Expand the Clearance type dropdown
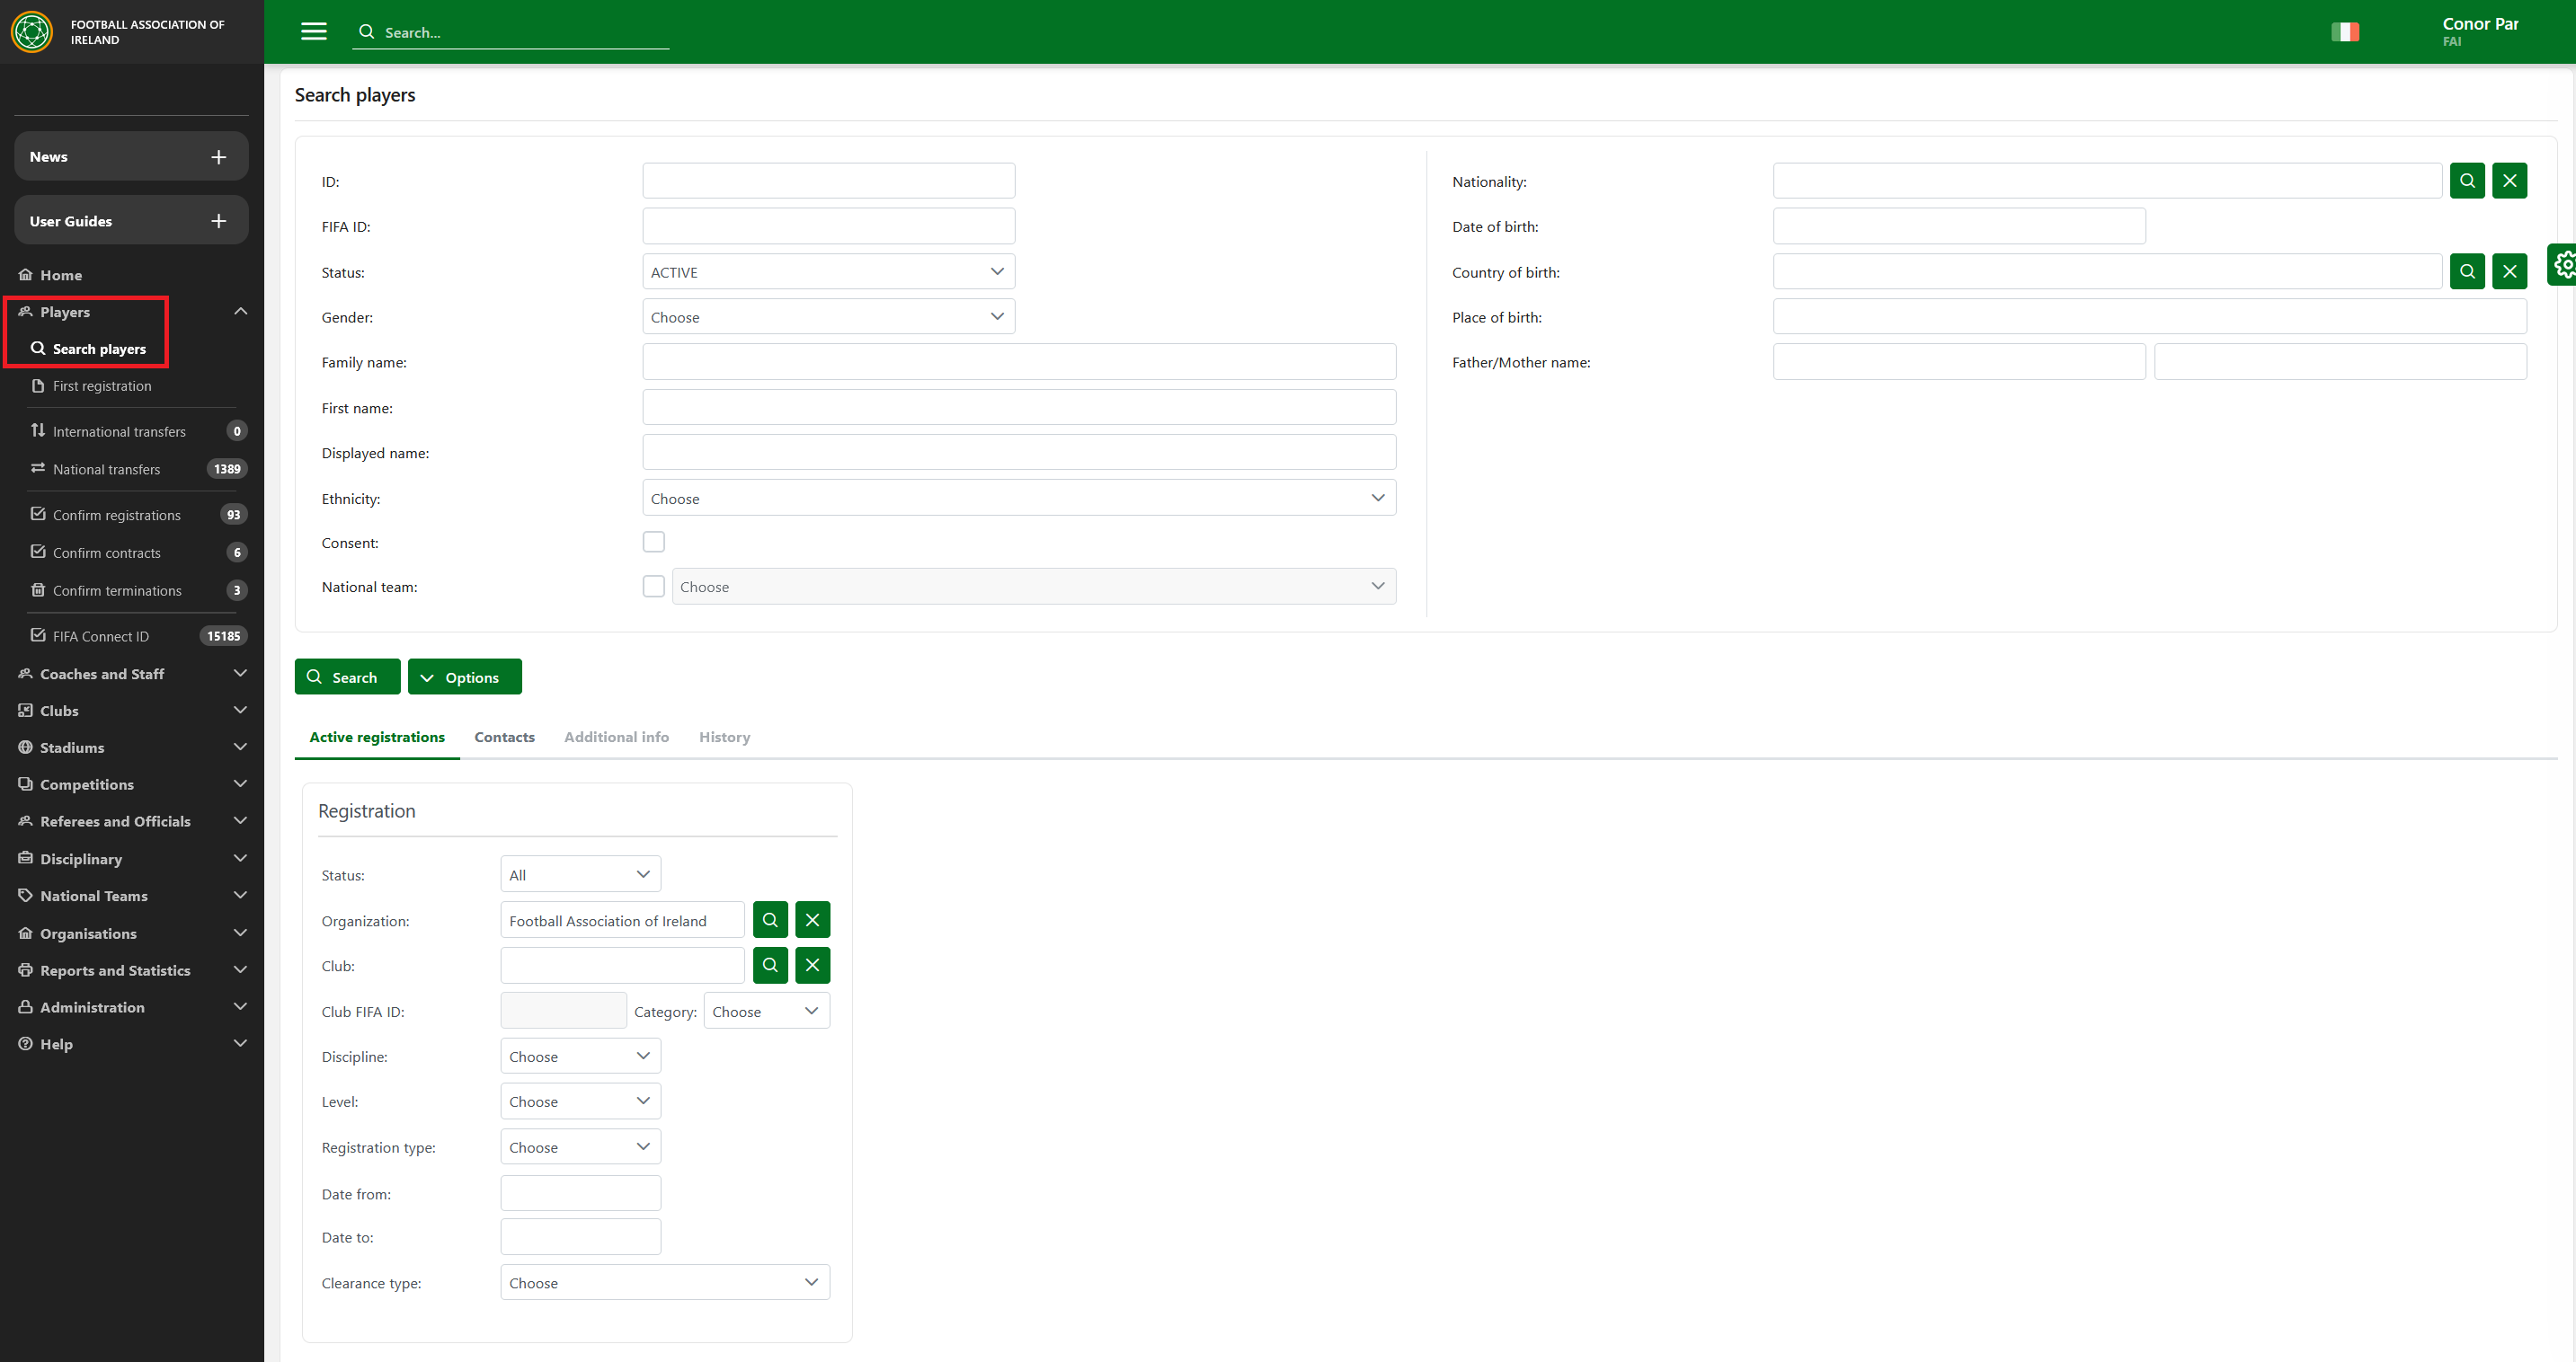This screenshot has width=2576, height=1362. click(664, 1282)
